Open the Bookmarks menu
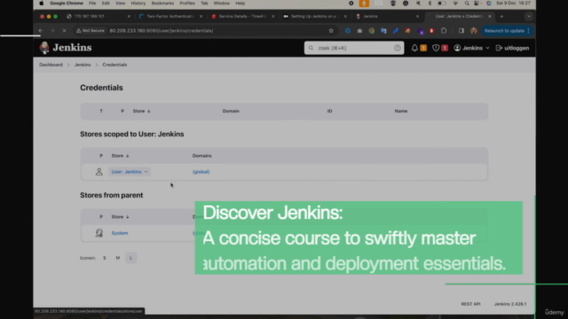Image resolution: width=568 pixels, height=319 pixels. (162, 4)
